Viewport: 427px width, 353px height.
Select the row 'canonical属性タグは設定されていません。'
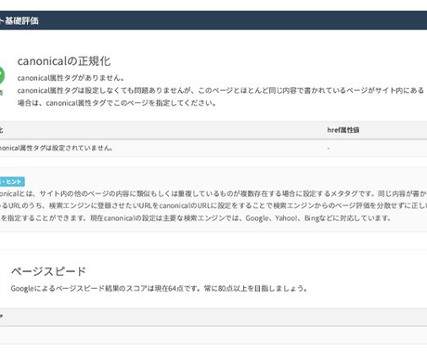[x=213, y=148]
